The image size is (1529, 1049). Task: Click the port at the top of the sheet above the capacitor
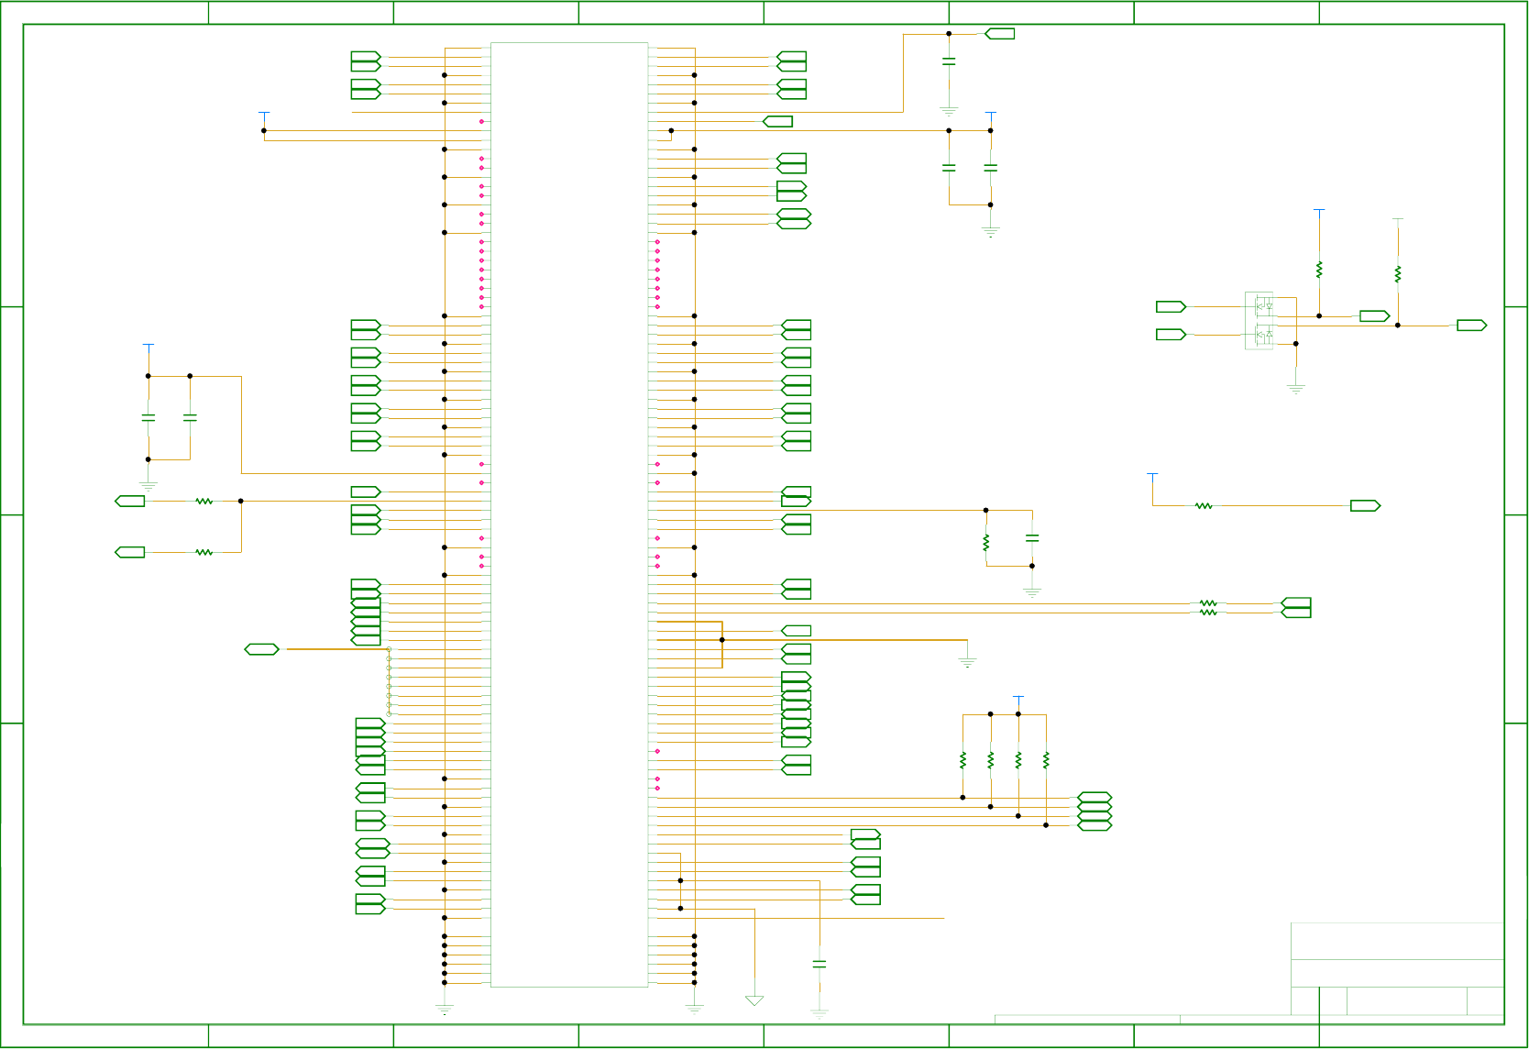pos(1000,34)
